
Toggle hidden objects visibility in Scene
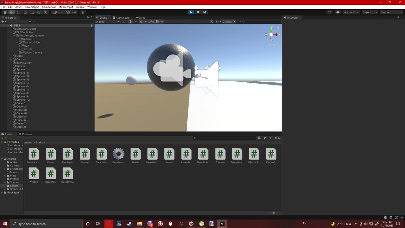coord(152,22)
